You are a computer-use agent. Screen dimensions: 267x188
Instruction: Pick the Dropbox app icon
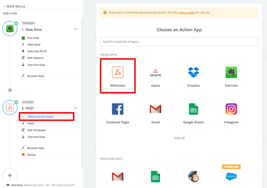(194, 72)
